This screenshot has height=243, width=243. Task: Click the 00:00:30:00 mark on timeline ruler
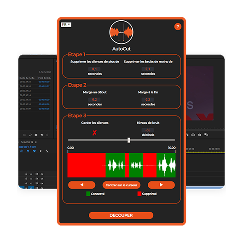tap(214, 149)
